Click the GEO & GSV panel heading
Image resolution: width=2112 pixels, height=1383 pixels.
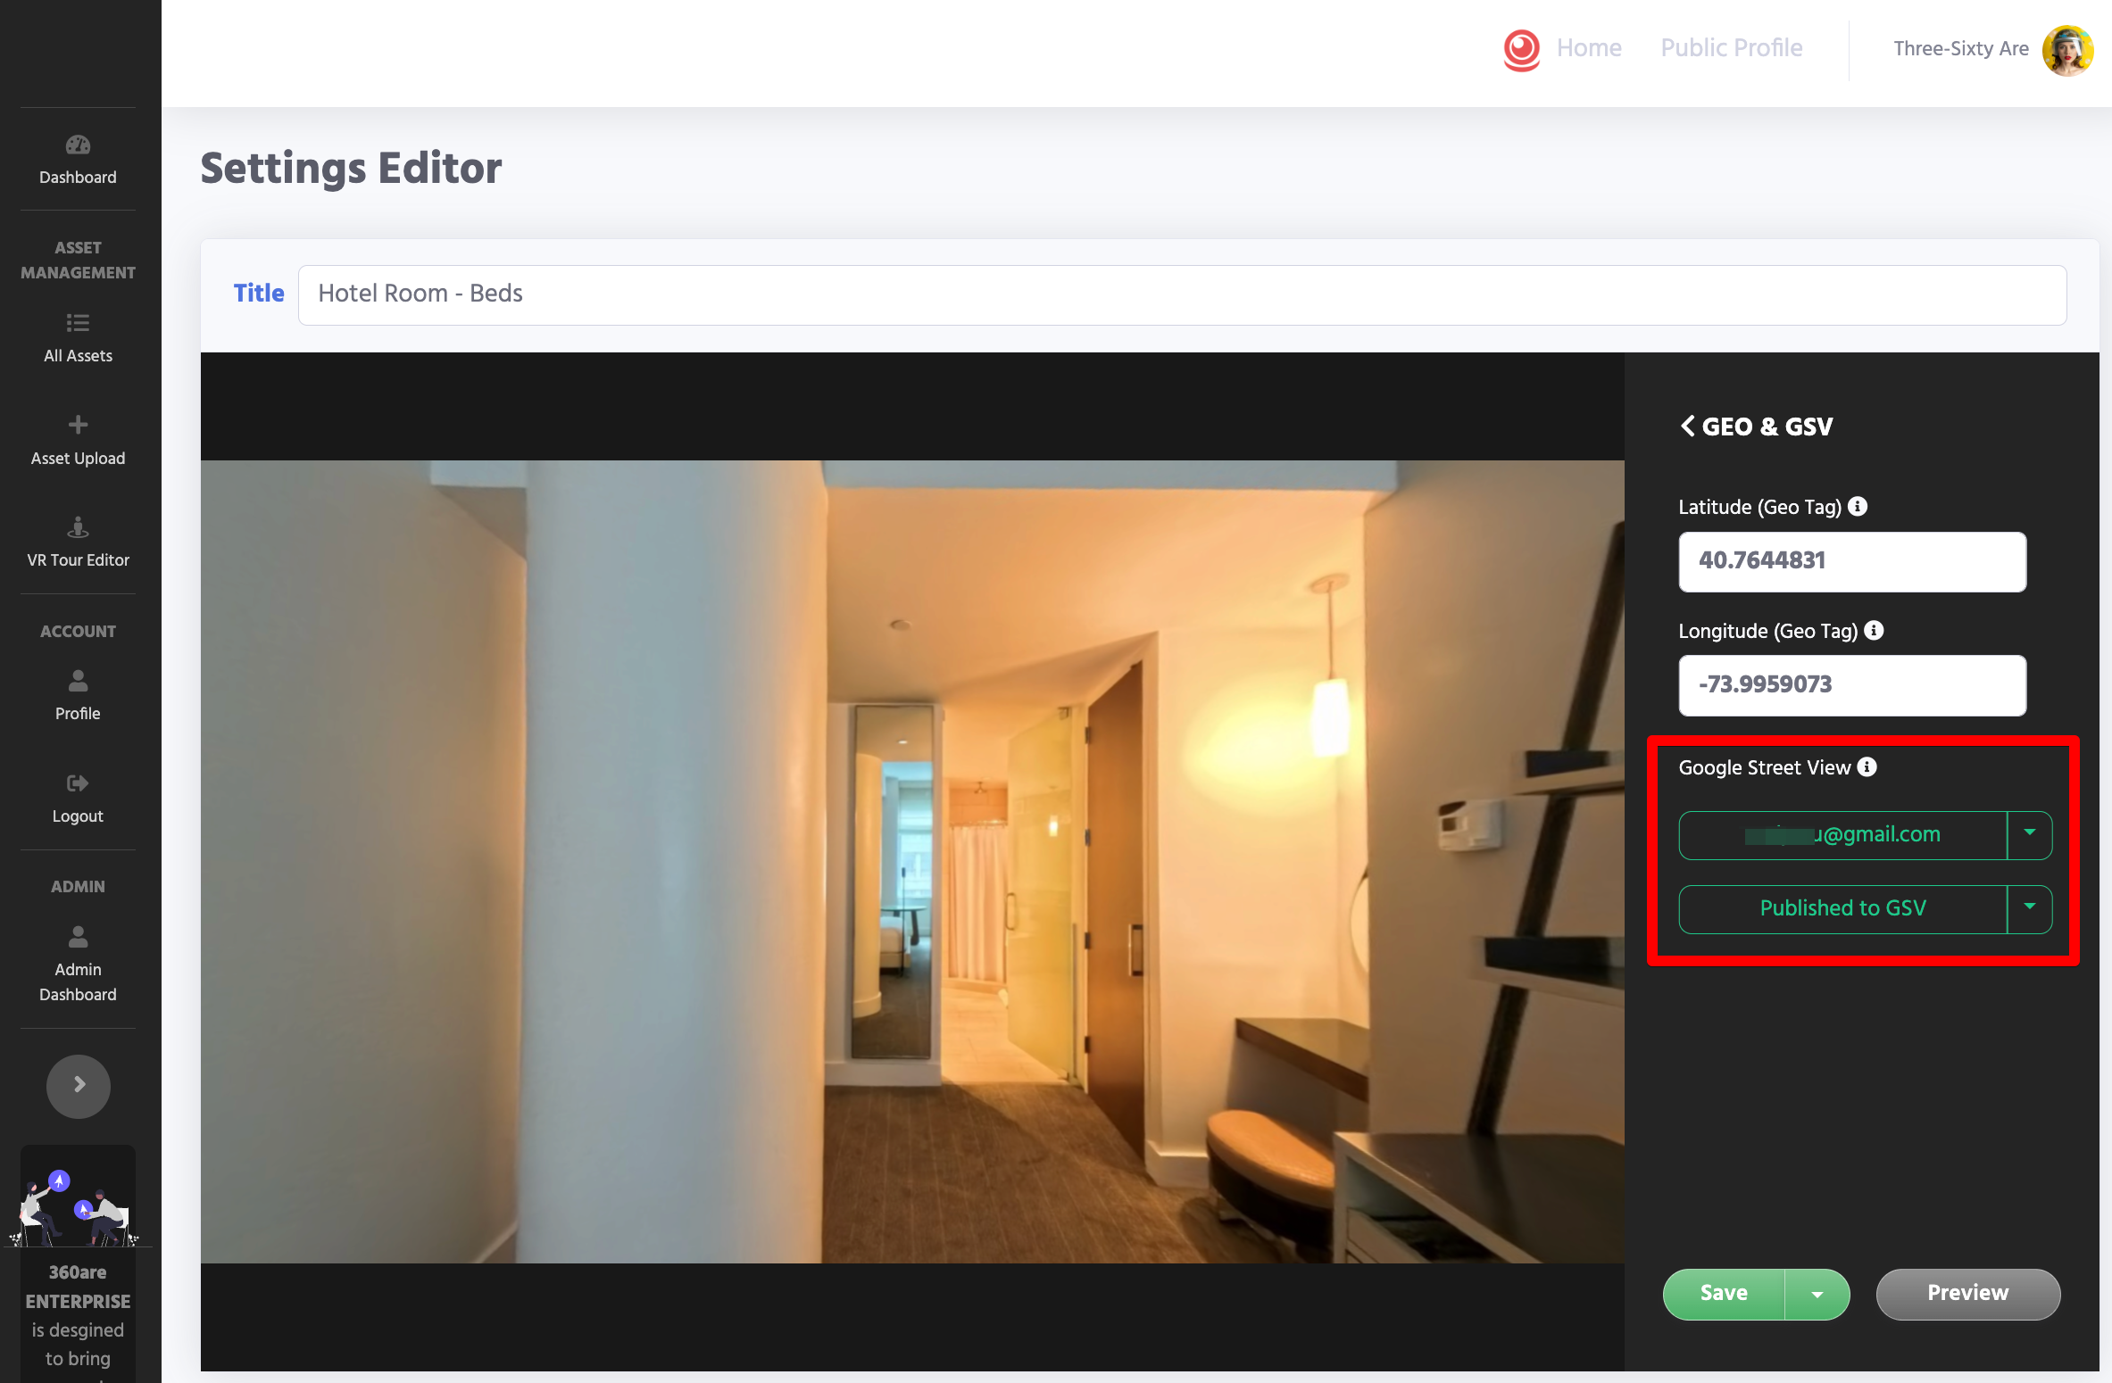coord(1767,426)
